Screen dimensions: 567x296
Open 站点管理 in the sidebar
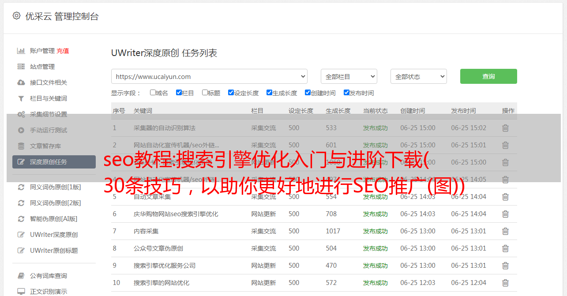pyautogui.click(x=42, y=67)
